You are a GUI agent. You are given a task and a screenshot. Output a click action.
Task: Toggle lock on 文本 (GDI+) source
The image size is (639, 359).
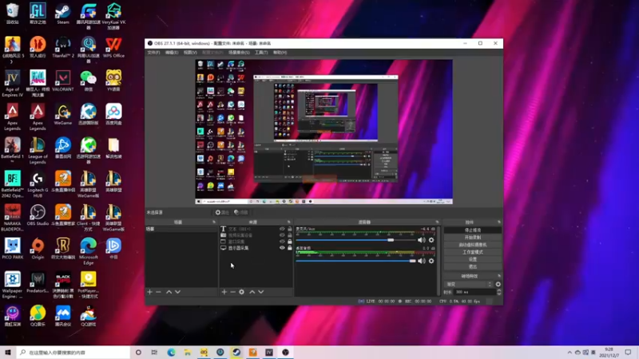click(290, 229)
